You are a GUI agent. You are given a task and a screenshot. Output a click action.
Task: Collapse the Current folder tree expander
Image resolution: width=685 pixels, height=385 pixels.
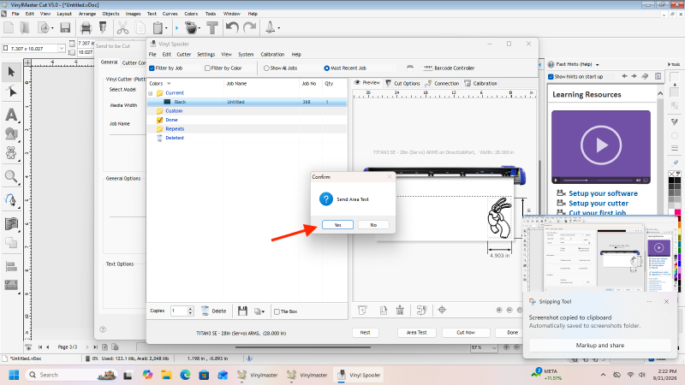[151, 93]
